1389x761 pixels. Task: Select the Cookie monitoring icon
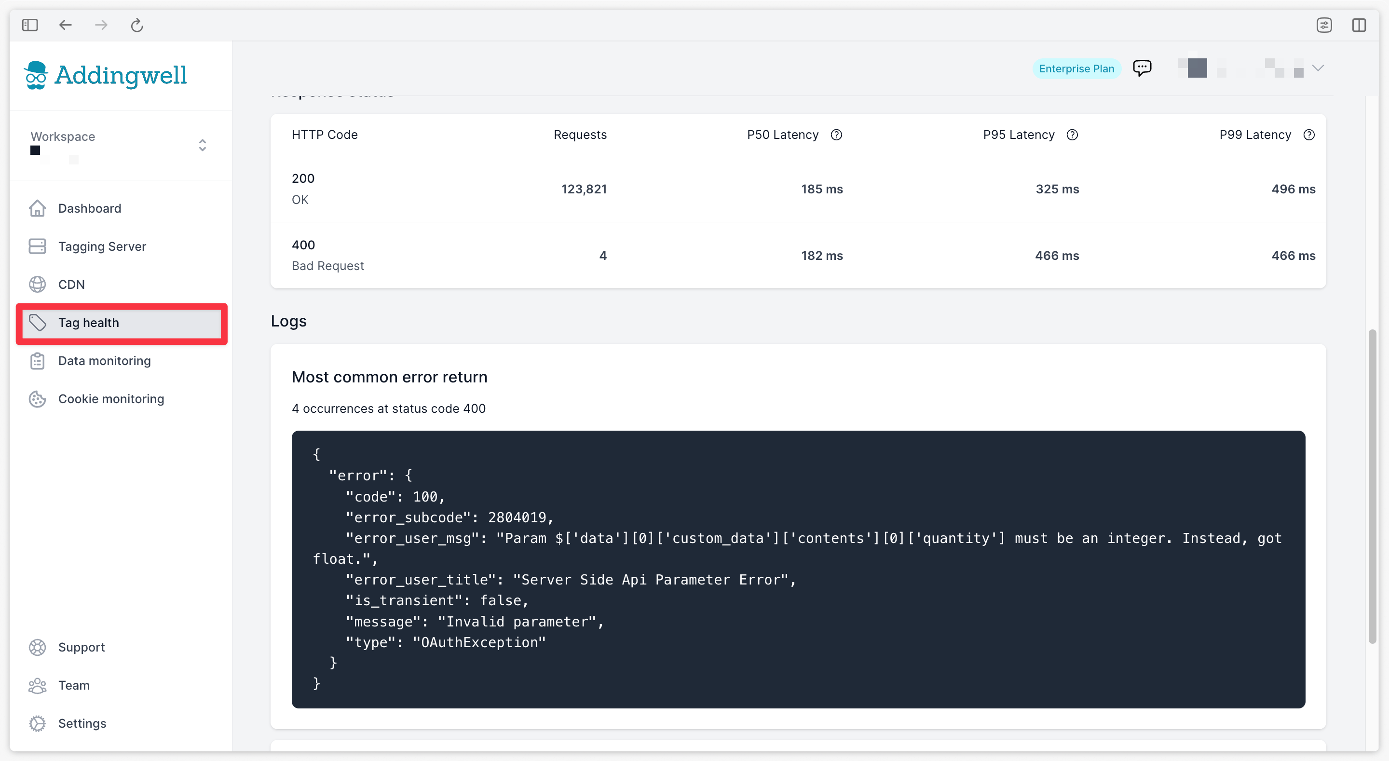pos(38,398)
